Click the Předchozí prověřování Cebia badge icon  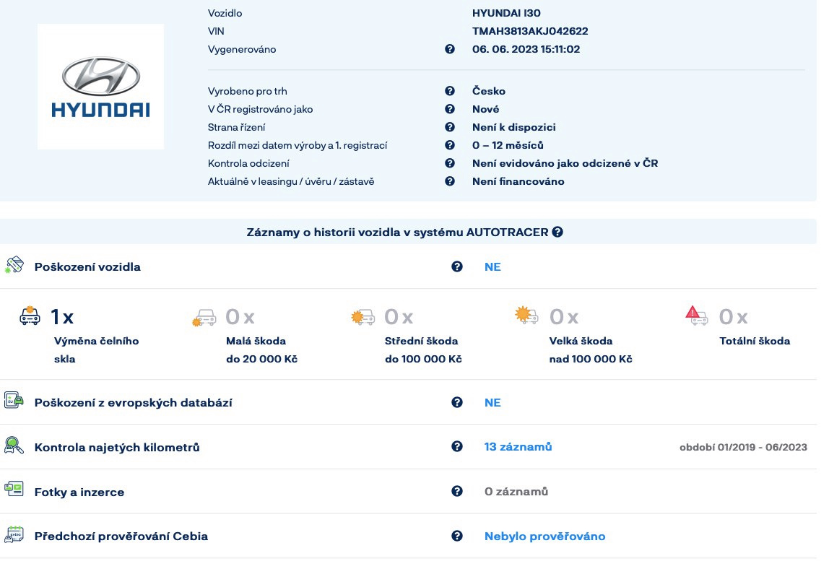click(14, 535)
